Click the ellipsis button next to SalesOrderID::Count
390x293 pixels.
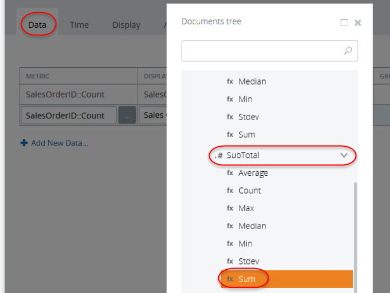coord(127,115)
